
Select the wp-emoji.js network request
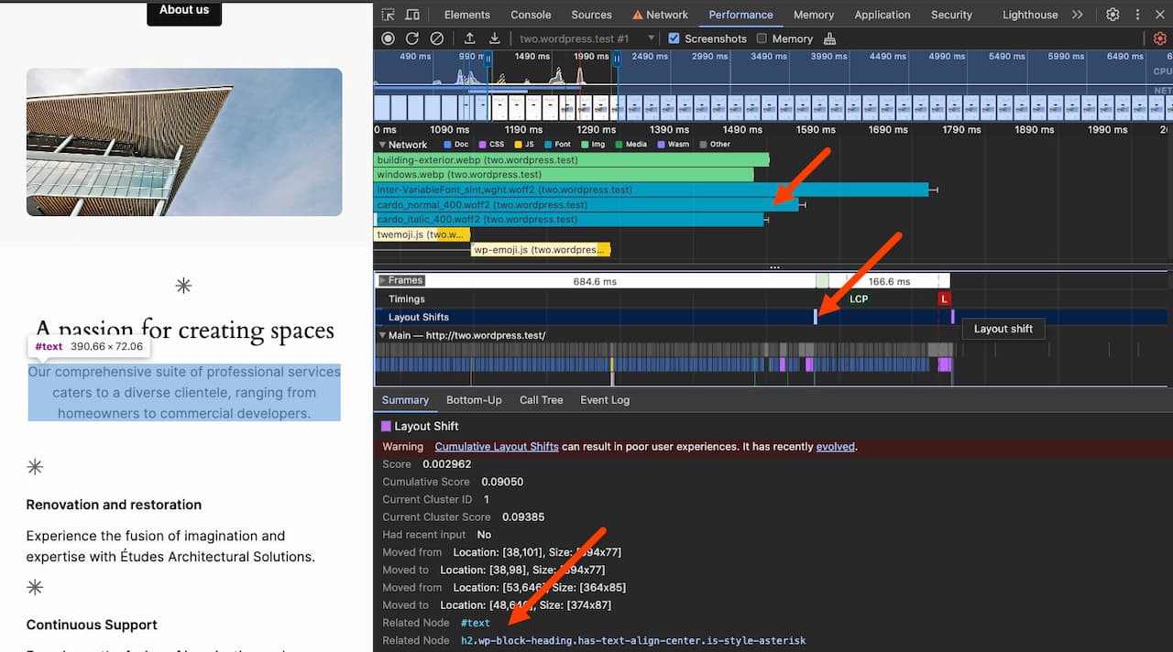pyautogui.click(x=541, y=250)
